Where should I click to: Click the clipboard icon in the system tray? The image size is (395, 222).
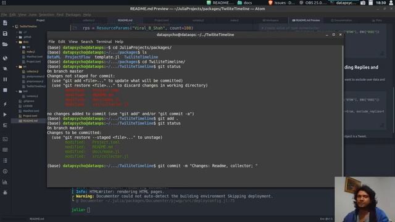point(370,2)
